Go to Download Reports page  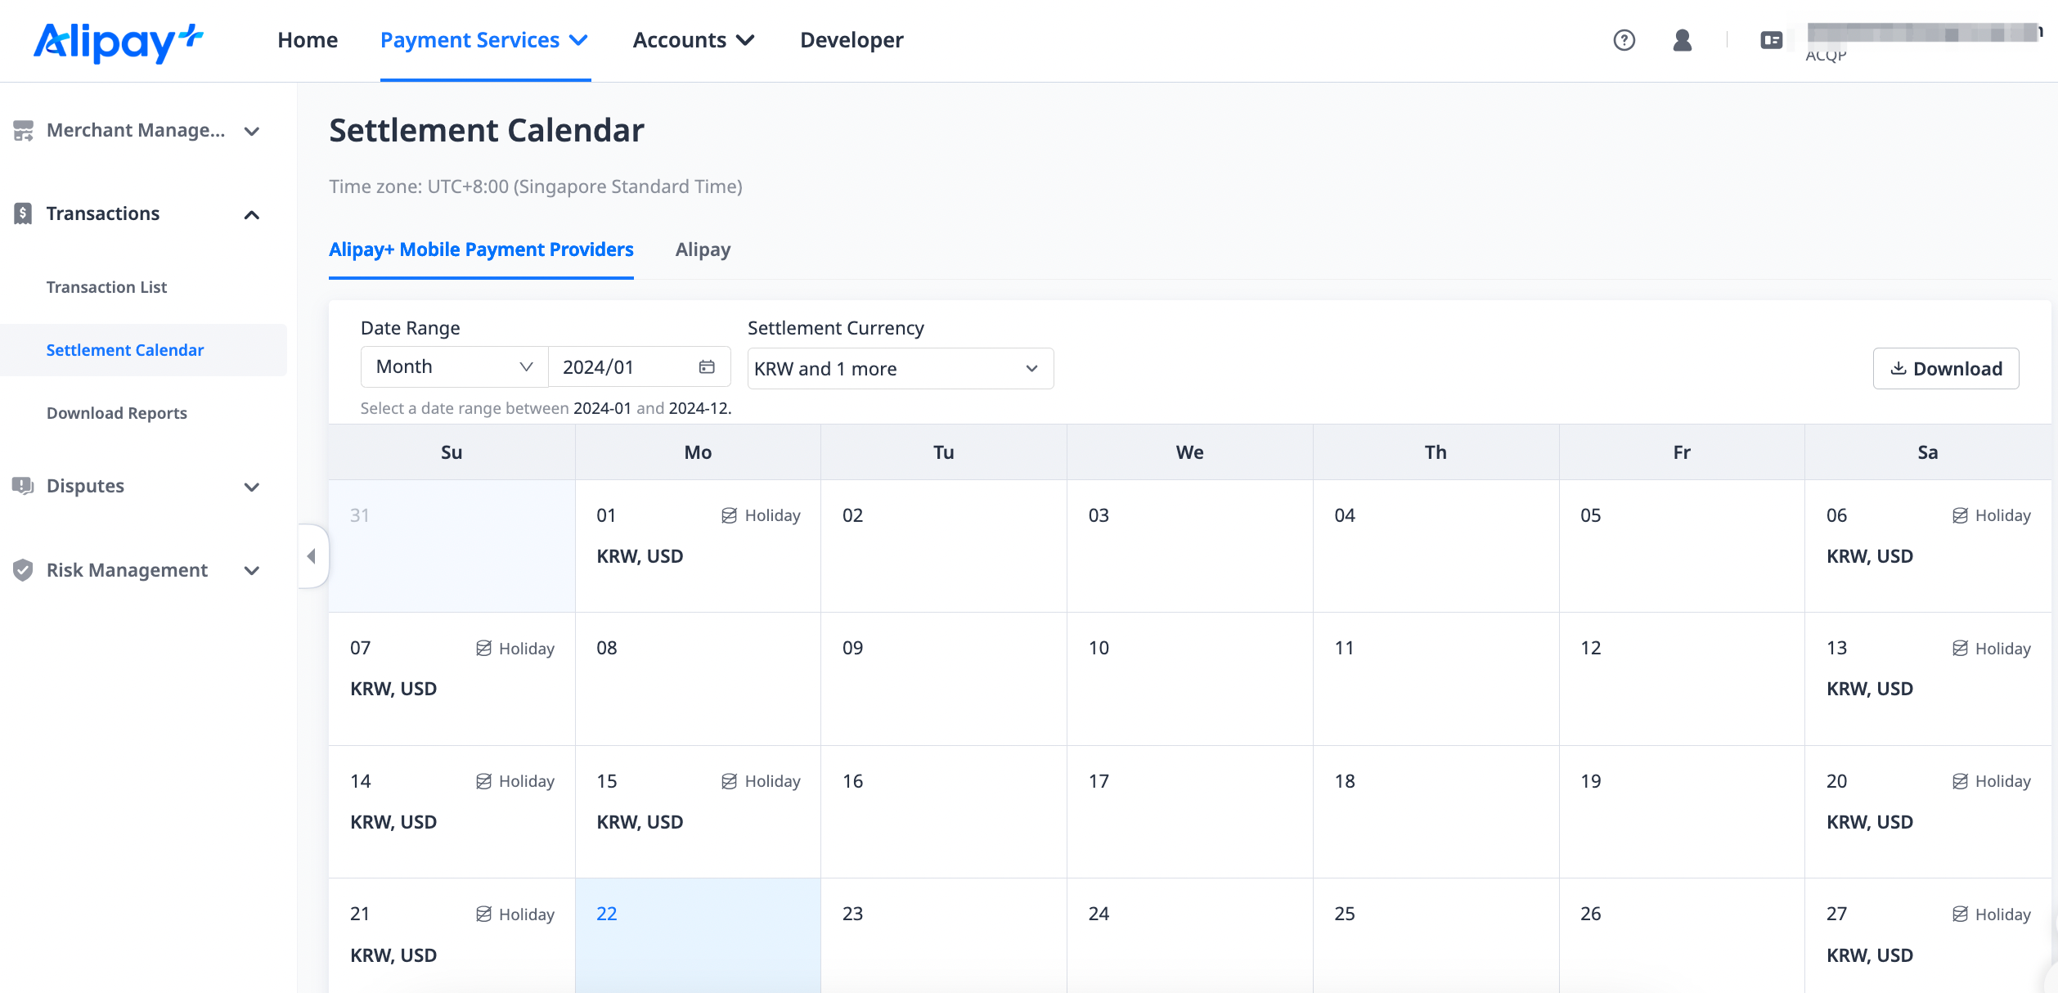(116, 413)
